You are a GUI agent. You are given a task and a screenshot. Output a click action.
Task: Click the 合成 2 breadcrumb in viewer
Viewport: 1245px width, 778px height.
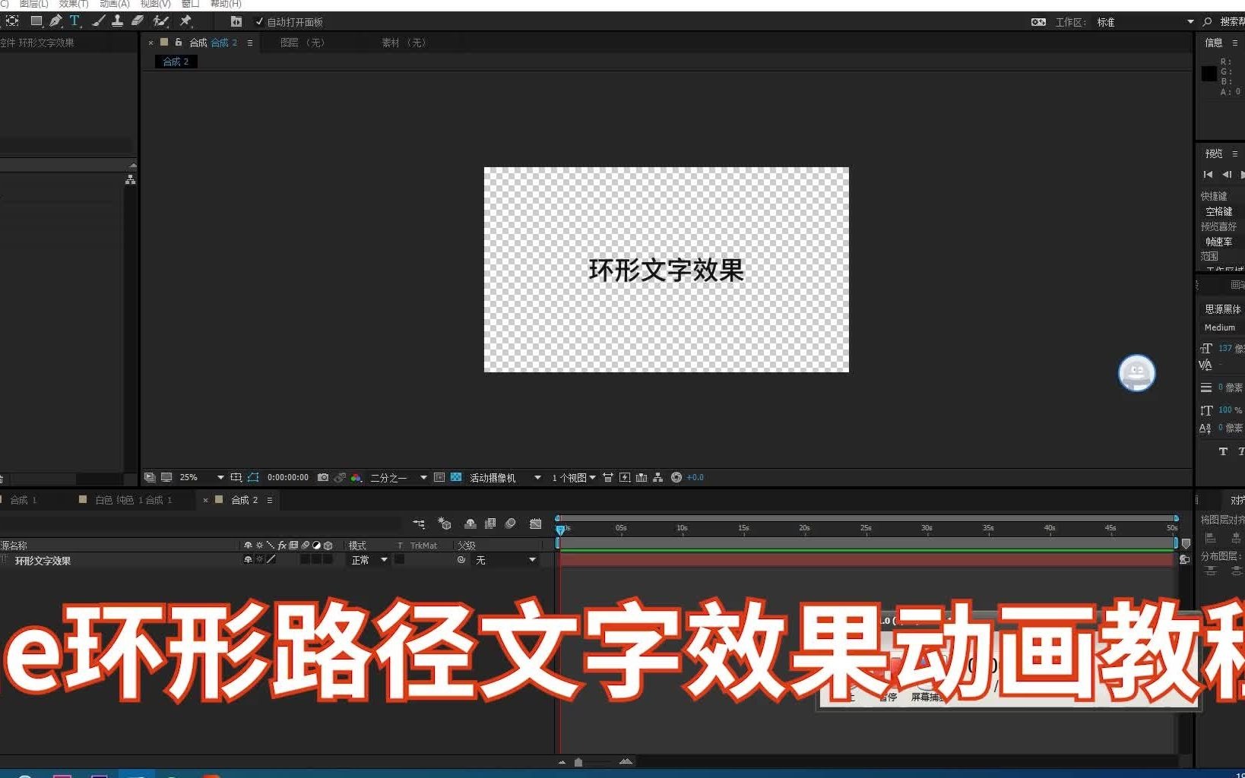coord(176,62)
